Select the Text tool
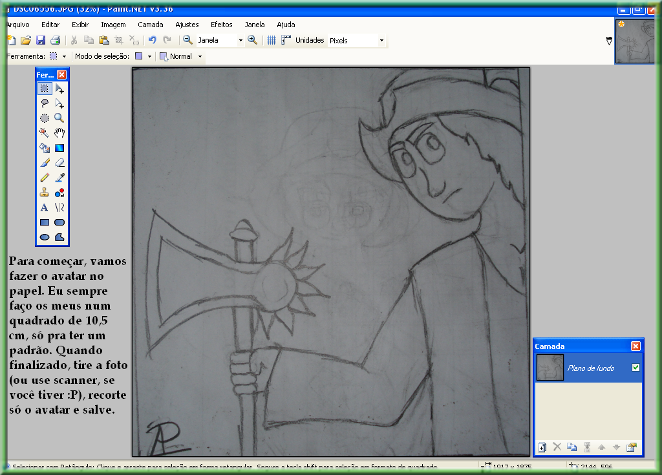 [45, 207]
